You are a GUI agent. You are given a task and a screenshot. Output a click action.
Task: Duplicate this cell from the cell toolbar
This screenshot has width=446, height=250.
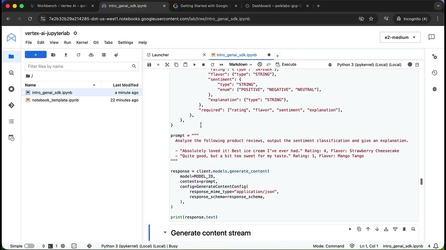359,229
